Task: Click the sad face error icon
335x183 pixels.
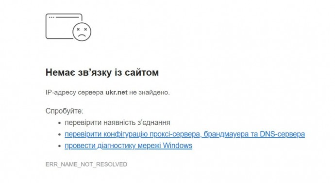Action: (x=82, y=32)
